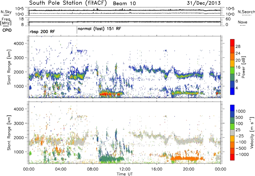
Task: Click the 'normal (fast) 151 RF' label
Action: tap(99, 29)
